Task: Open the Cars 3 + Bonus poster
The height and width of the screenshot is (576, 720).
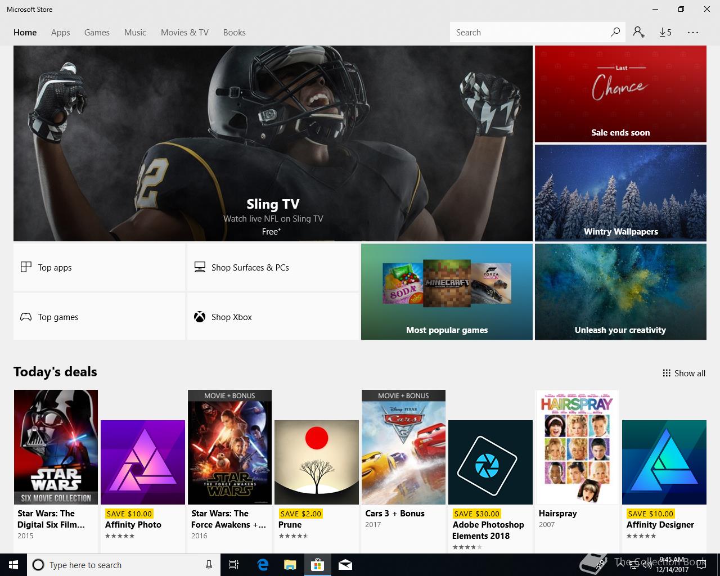Action: [x=403, y=447]
